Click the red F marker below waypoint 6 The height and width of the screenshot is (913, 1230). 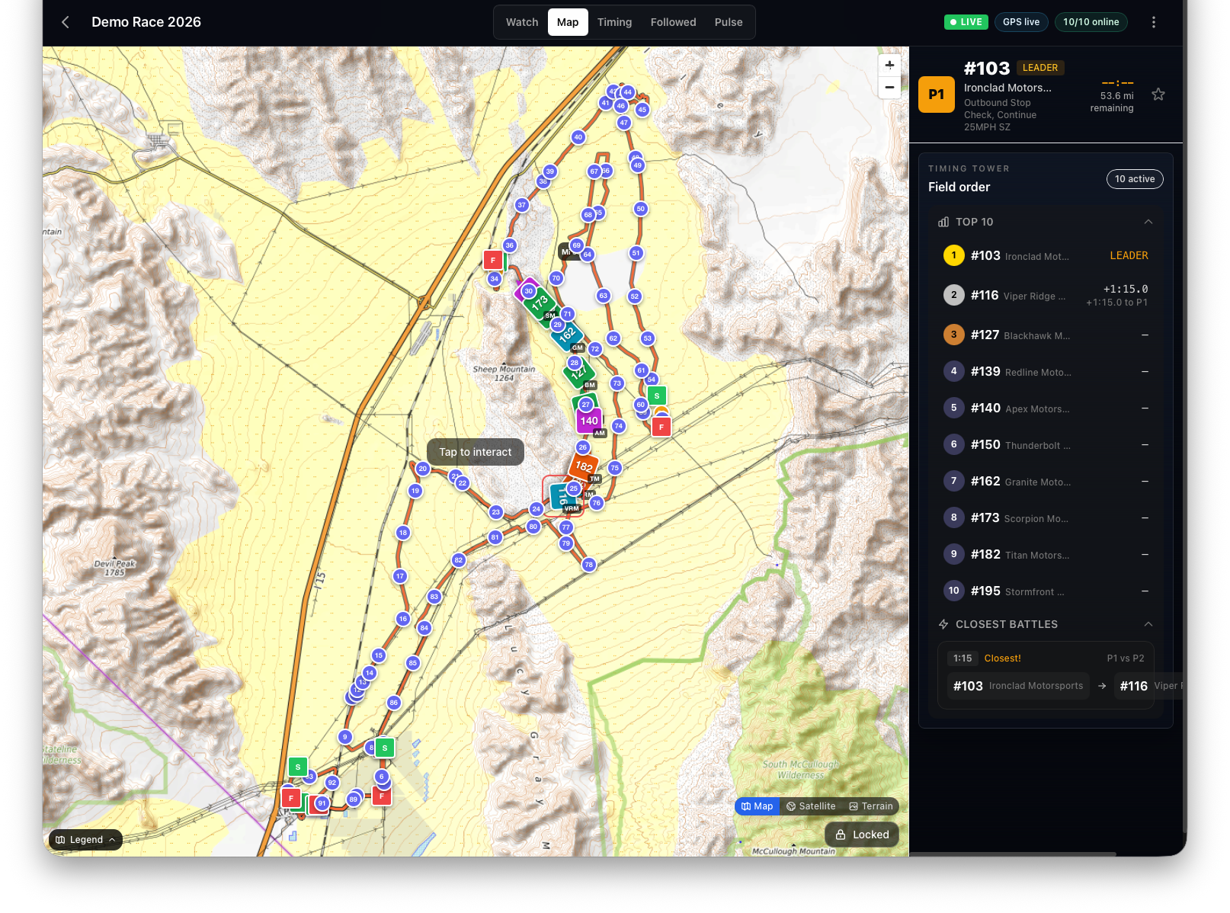382,796
